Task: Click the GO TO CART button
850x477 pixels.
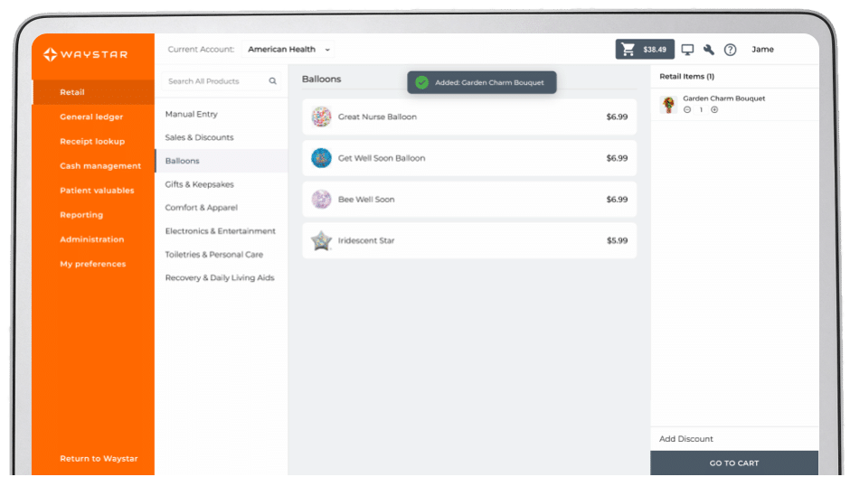Action: pyautogui.click(x=734, y=463)
